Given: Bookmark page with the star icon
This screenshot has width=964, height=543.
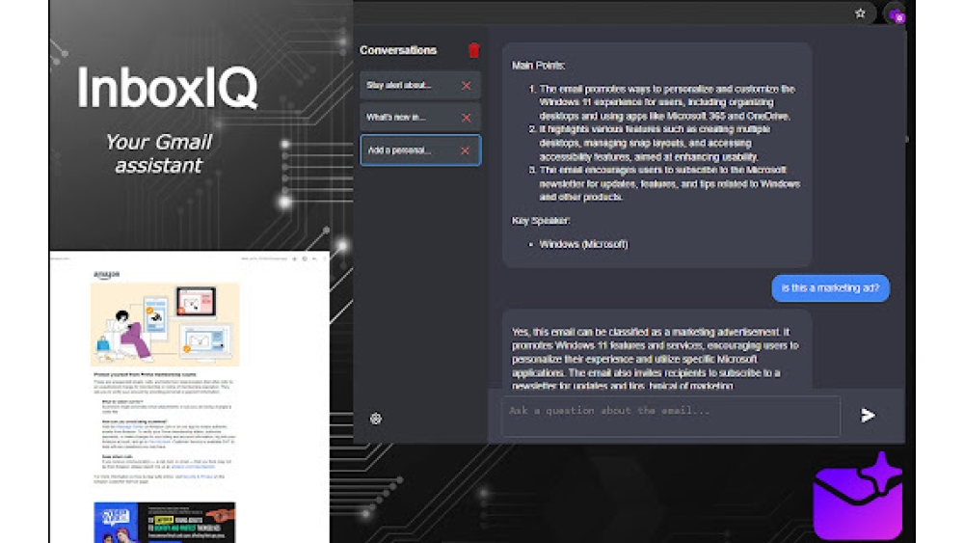Looking at the screenshot, I should 860,13.
